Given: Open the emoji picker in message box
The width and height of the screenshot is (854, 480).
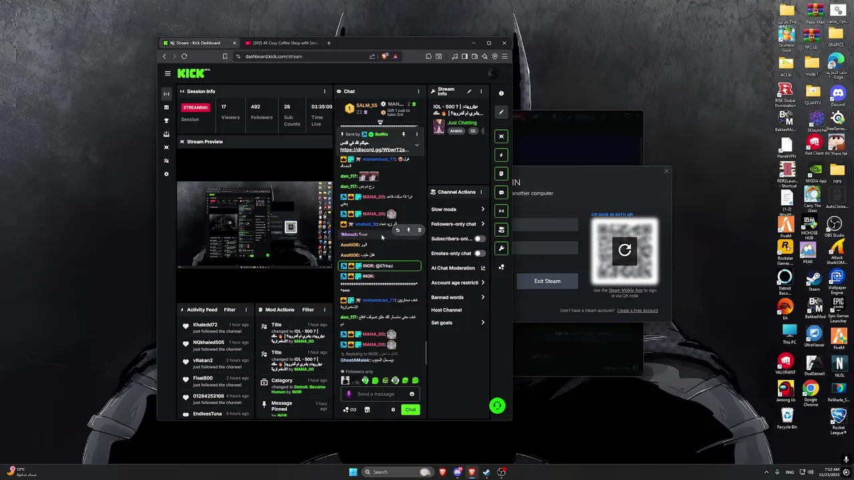Looking at the screenshot, I should [412, 394].
